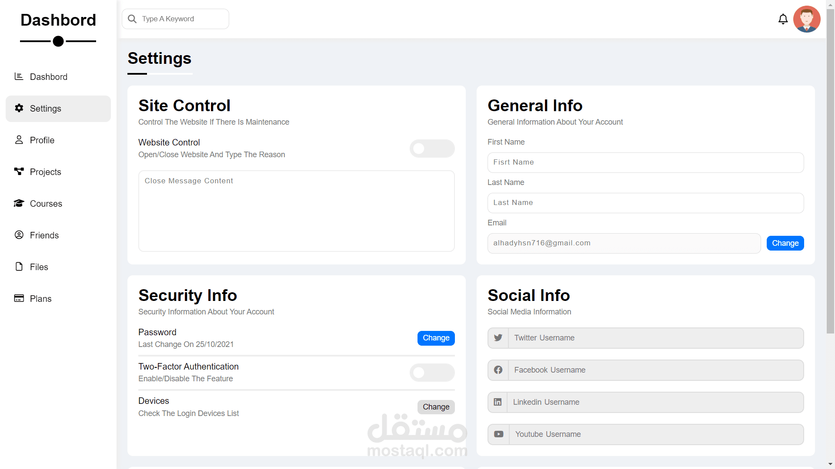Viewport: 835px width, 469px height.
Task: Click the Twitter Username field
Action: pyautogui.click(x=655, y=338)
